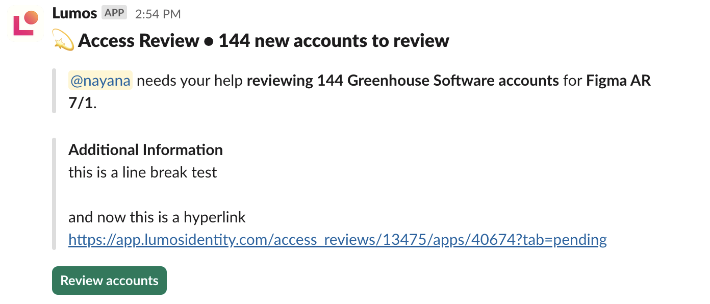The width and height of the screenshot is (710, 304).
Task: Click the "144 new accounts to review" heading text
Action: [x=334, y=41]
